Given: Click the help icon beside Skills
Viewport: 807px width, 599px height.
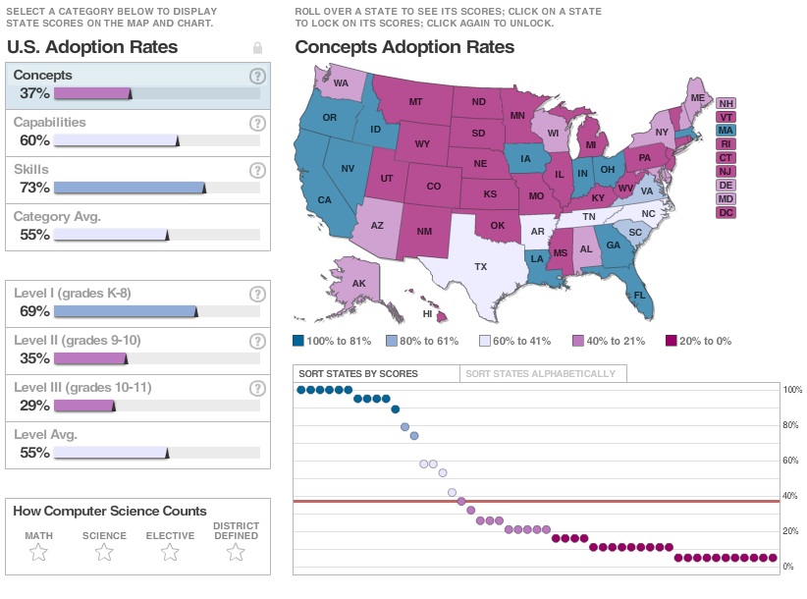Looking at the screenshot, I should 257,171.
